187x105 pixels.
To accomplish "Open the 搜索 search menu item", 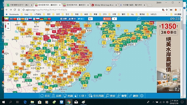I will [x=110, y=96].
